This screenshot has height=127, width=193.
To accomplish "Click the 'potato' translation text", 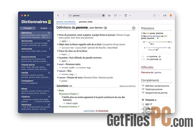I will pos(64,81).
